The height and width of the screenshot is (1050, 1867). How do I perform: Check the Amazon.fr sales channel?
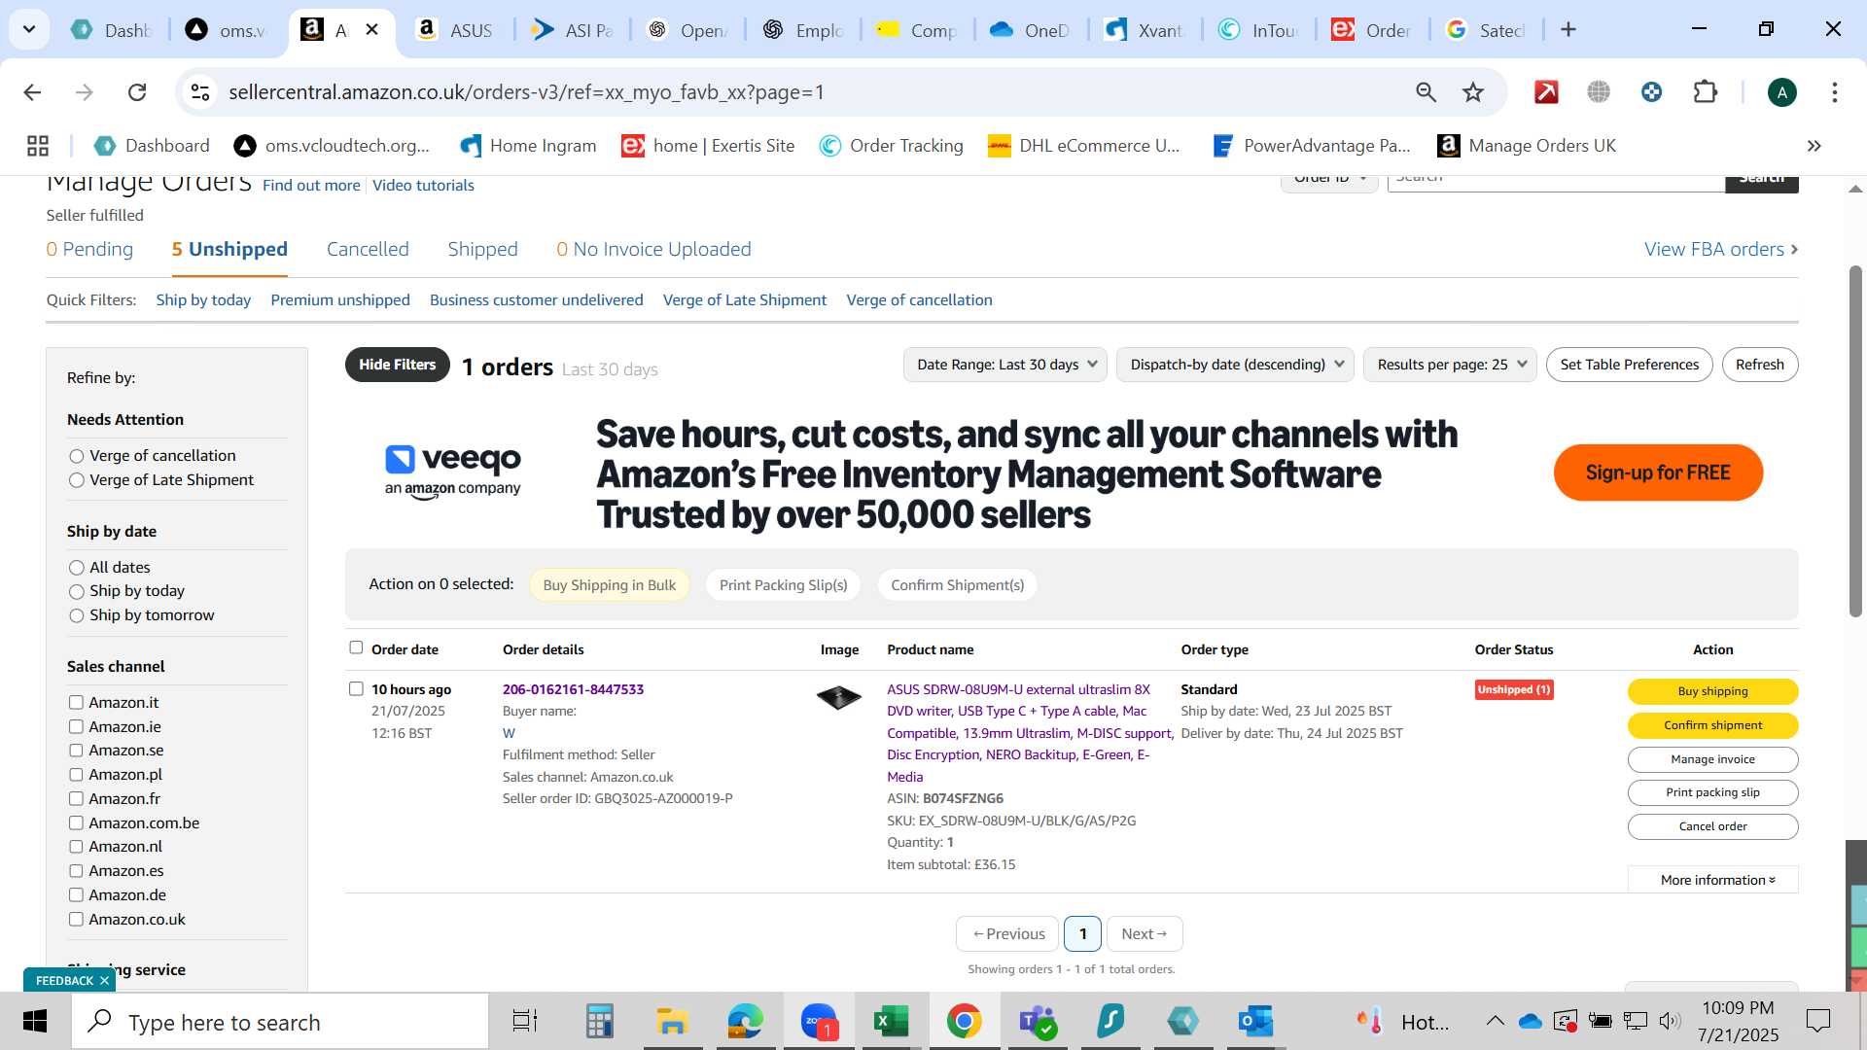[76, 798]
